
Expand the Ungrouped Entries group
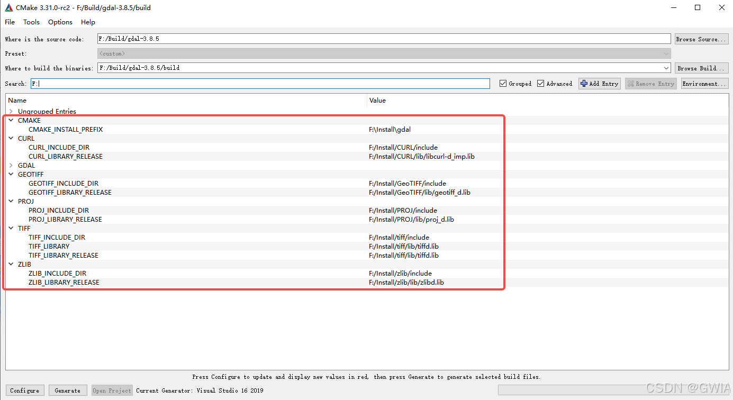point(11,112)
